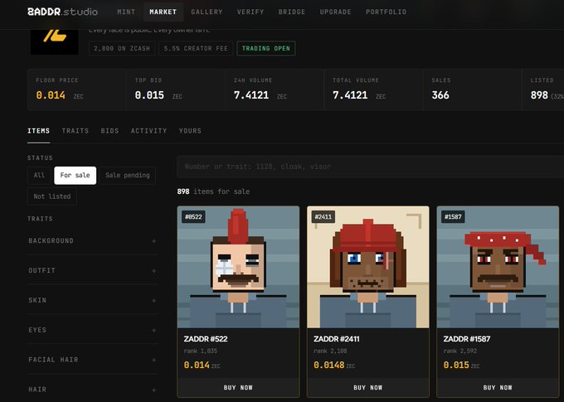Click the 2,800 ON ZCASH badge
This screenshot has height=402, width=564.
[122, 49]
